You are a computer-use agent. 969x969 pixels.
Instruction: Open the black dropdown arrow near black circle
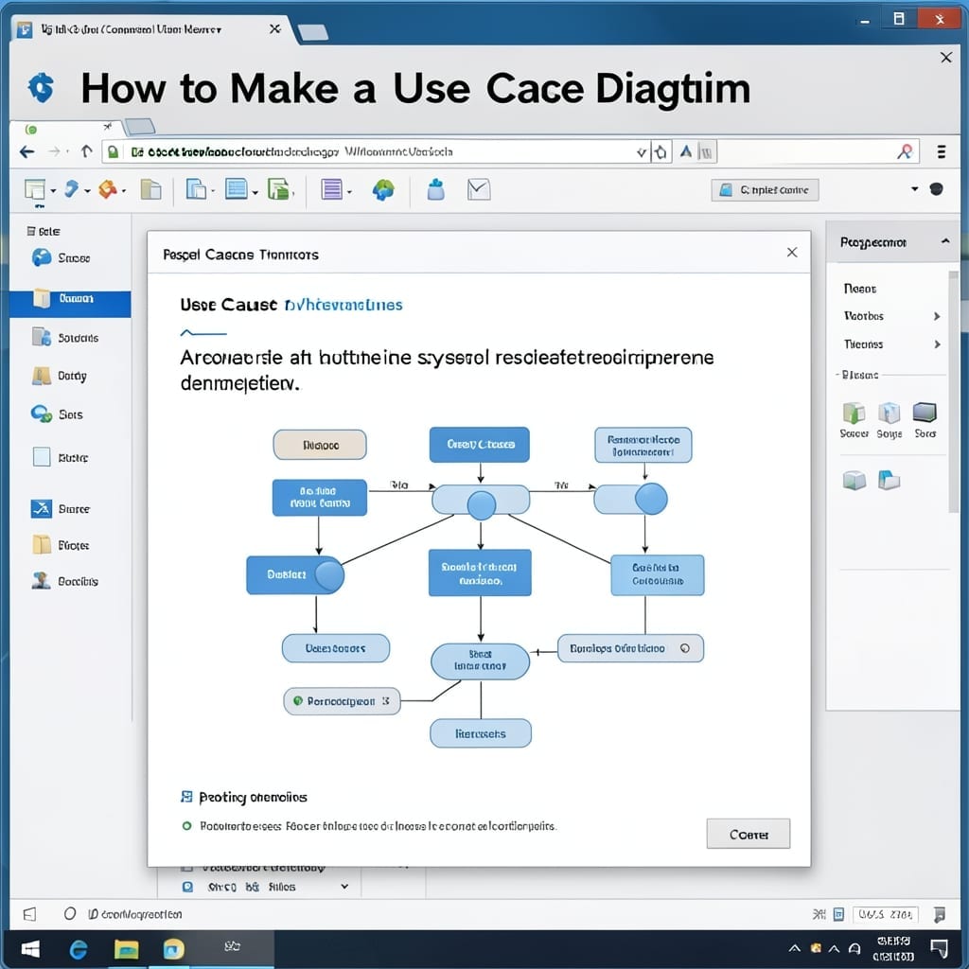coord(915,188)
